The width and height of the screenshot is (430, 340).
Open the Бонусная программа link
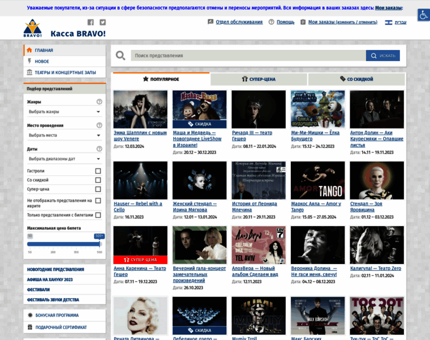click(x=57, y=315)
